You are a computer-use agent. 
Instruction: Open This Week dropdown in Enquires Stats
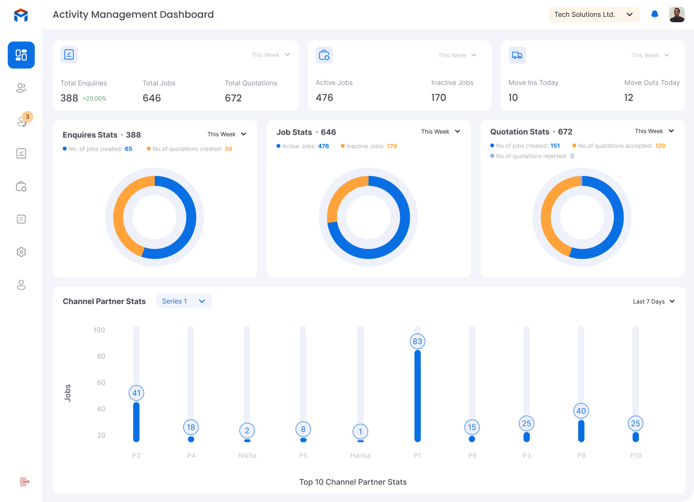point(227,134)
